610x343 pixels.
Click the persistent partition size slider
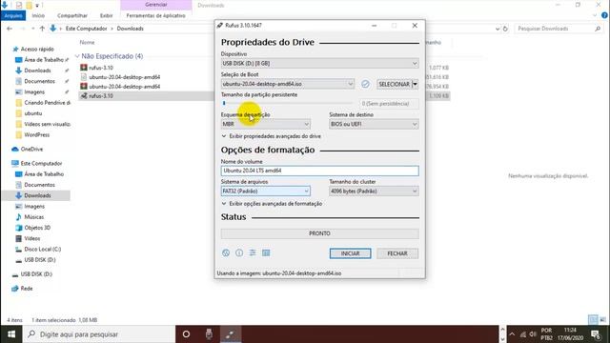(x=287, y=104)
